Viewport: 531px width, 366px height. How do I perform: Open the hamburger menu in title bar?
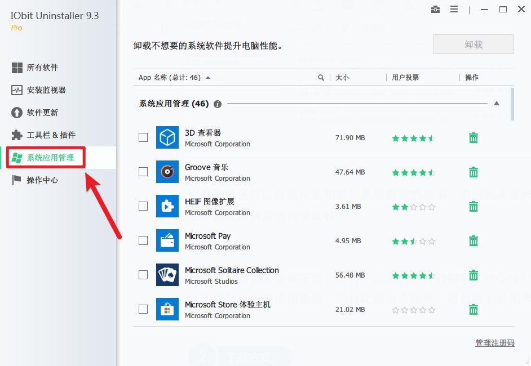(x=454, y=10)
